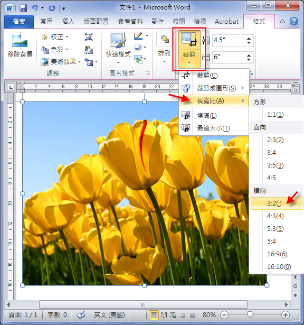Click the zoom out minus button

224,315
